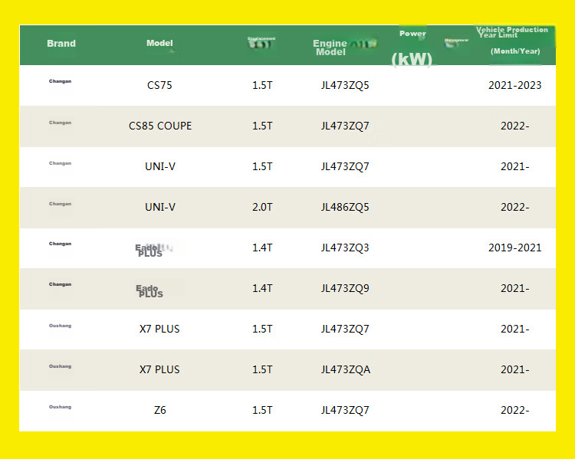This screenshot has height=459, width=575.
Task: Click the 2022- year in the CS85 COUPE row
Action: (x=515, y=126)
